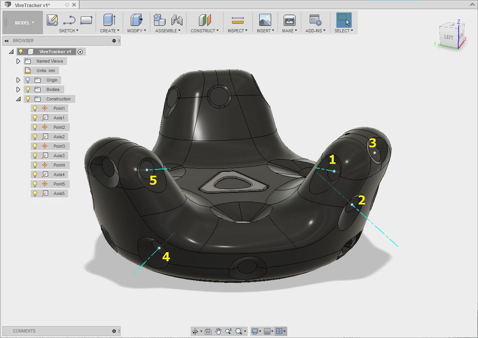Viewport: 478px width, 338px height.
Task: Click the Insert image icon
Action: click(265, 20)
